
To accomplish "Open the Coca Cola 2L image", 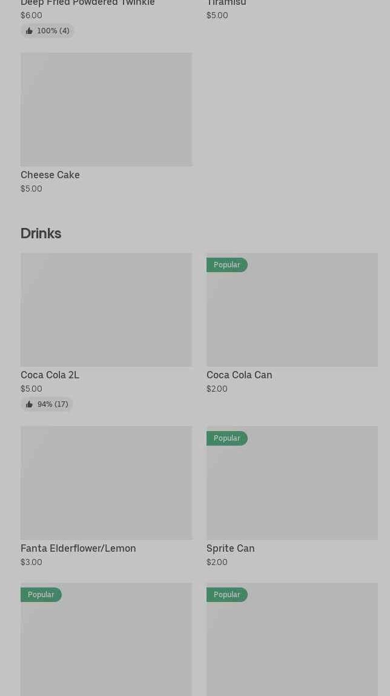I will [x=106, y=309].
